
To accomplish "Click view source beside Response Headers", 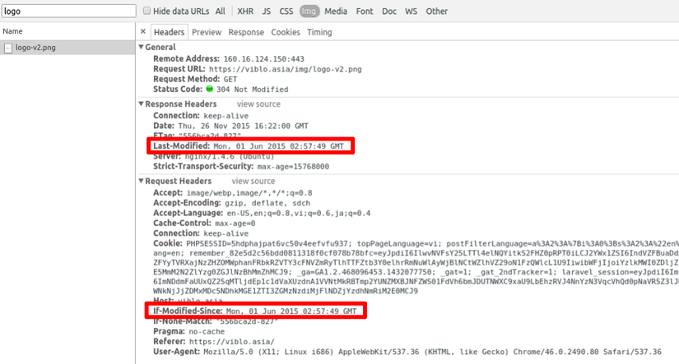I will tap(258, 104).
